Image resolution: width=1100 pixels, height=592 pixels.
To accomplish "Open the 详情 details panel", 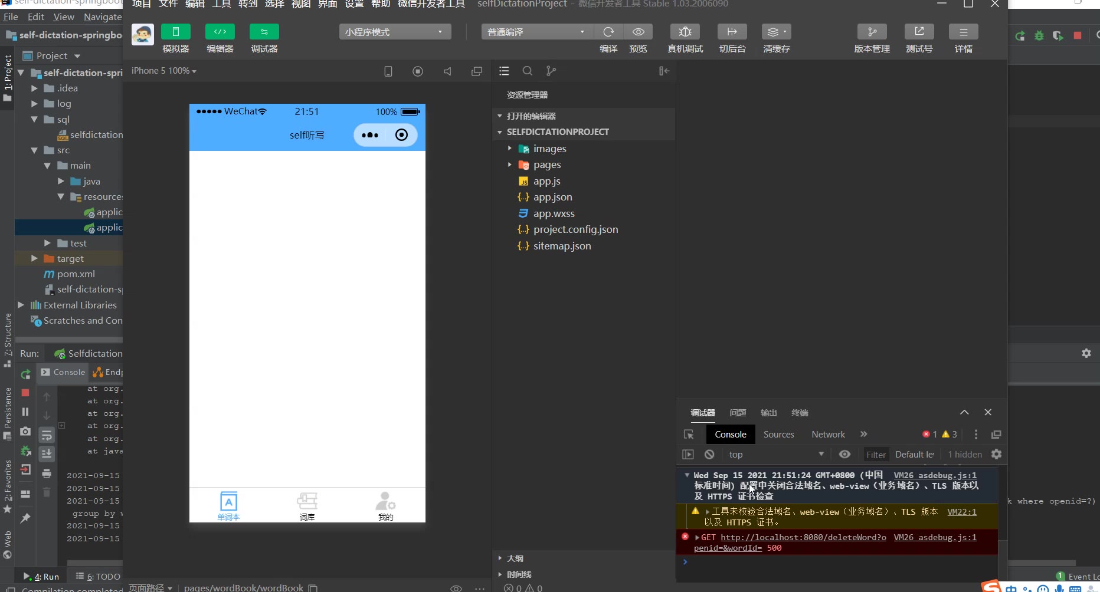I will tap(963, 32).
